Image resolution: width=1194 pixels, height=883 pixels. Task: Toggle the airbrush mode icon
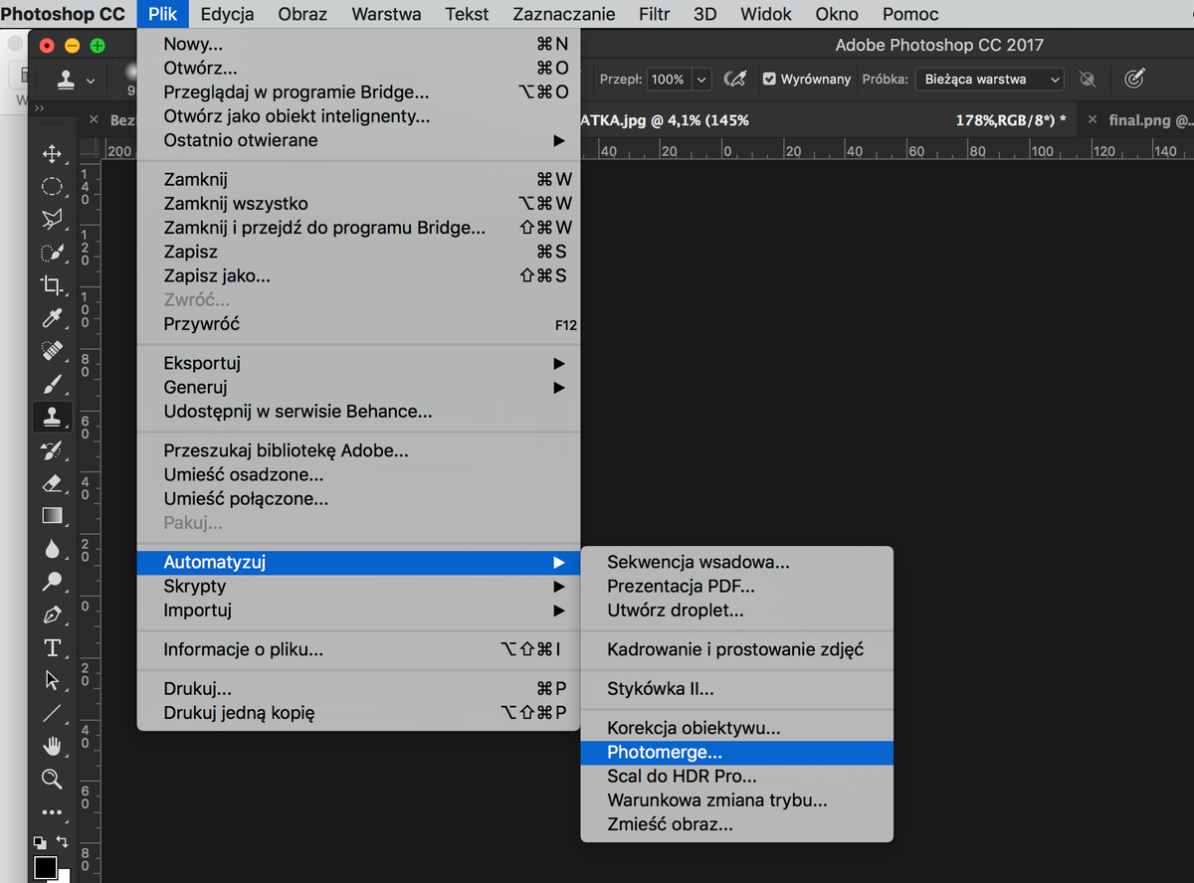click(x=734, y=79)
